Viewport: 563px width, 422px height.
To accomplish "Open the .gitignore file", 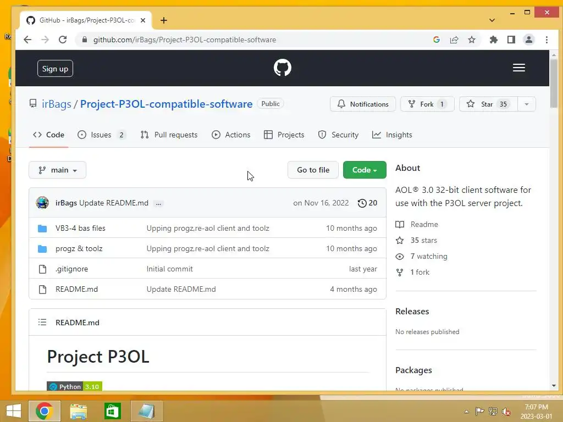I will click(x=72, y=269).
